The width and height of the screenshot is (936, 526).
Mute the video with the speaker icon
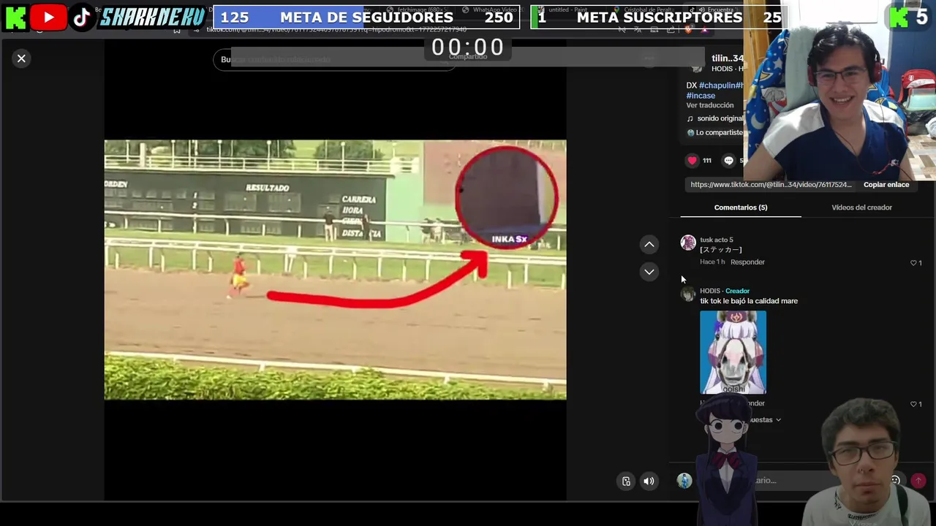tap(649, 481)
